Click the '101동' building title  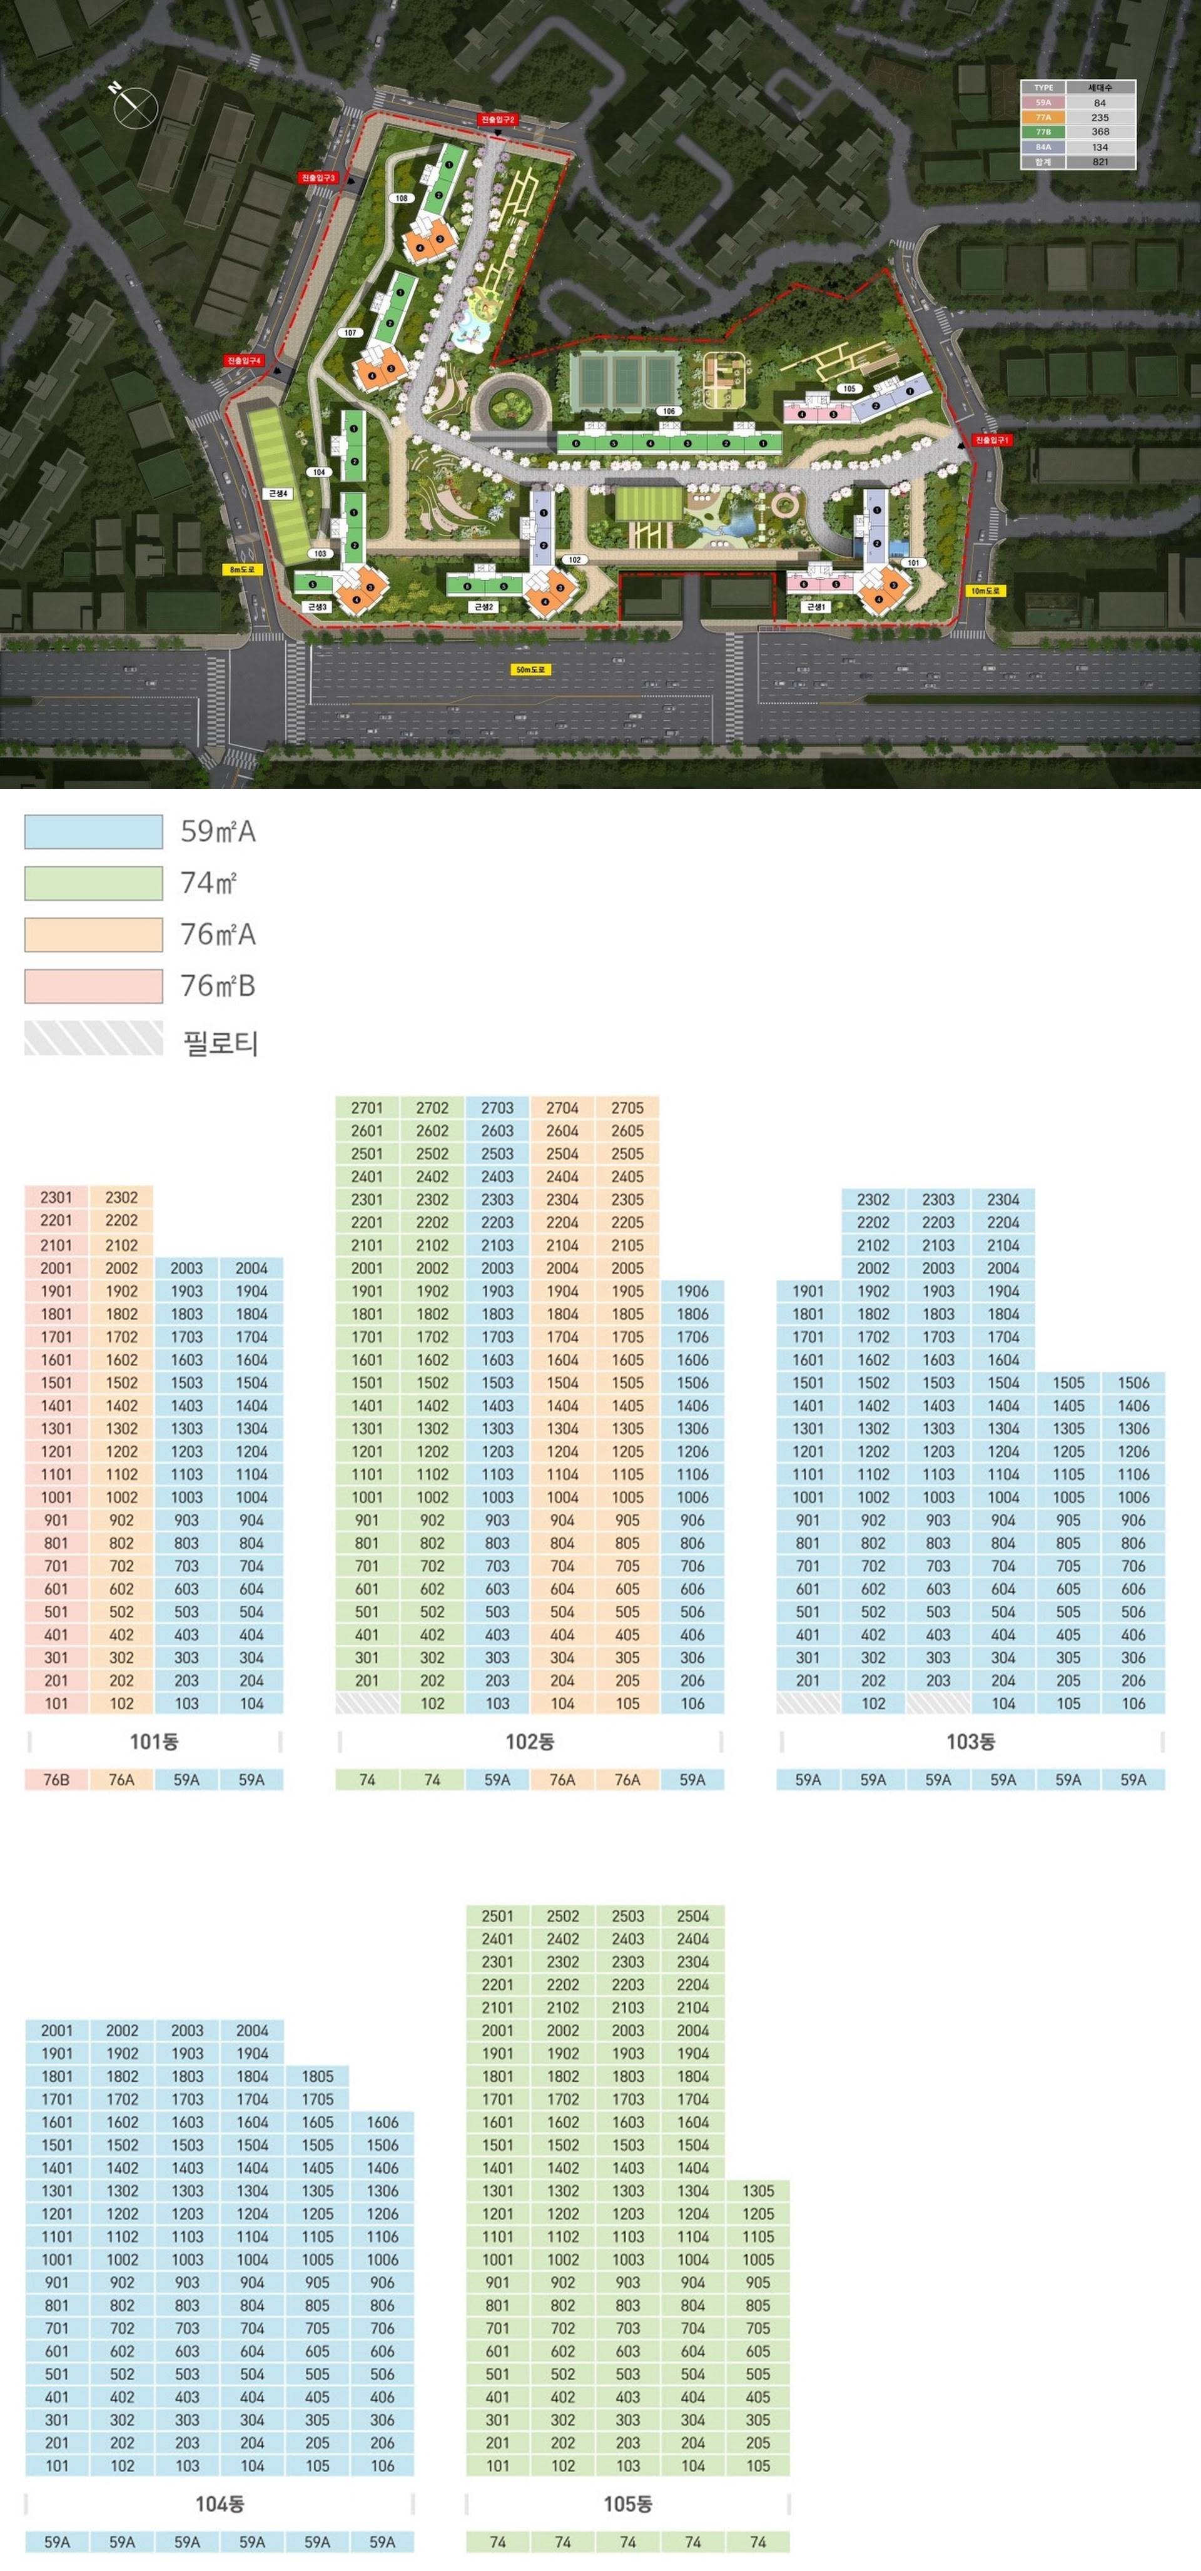[154, 1742]
